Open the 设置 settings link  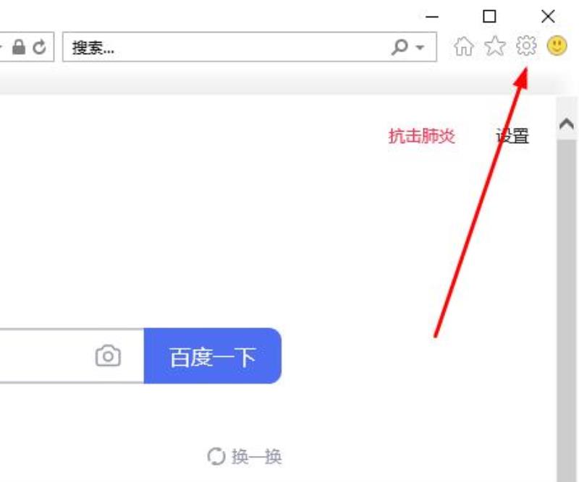tap(512, 136)
